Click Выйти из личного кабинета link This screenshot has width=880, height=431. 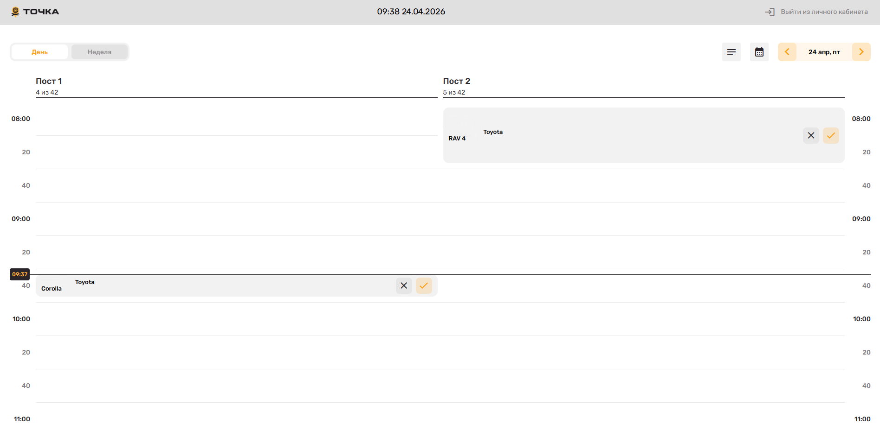point(824,12)
